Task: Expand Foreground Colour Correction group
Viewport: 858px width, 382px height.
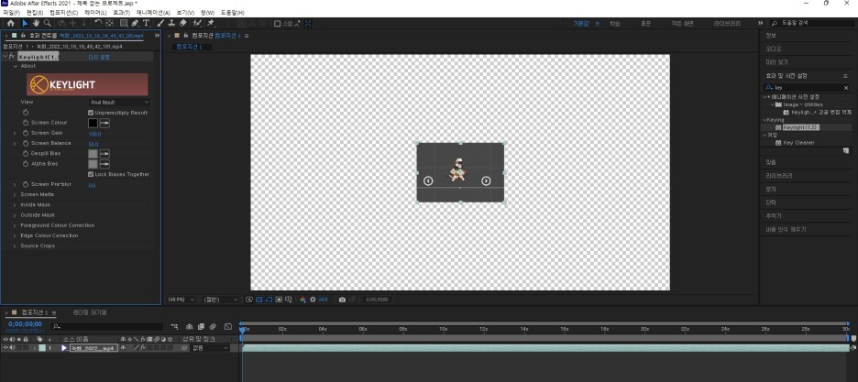Action: click(x=15, y=225)
